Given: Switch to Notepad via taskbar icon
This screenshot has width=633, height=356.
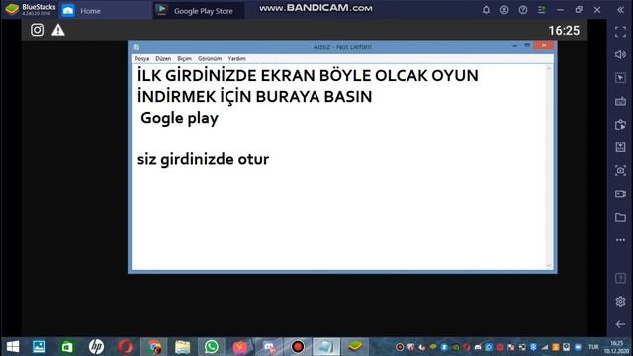Looking at the screenshot, I should 326,347.
